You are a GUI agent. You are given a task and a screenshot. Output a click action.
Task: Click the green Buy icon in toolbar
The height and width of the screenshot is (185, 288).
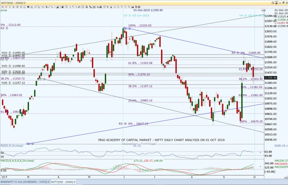tap(10, 7)
